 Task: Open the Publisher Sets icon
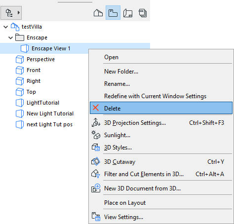click(143, 13)
